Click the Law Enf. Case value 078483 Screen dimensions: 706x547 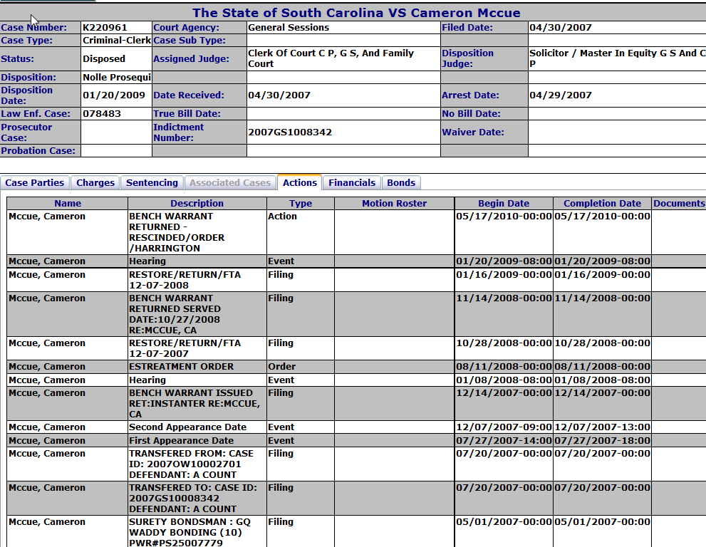click(102, 113)
